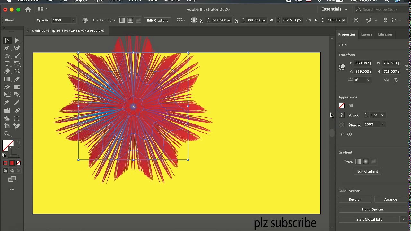Choose radial gradient type in Properties panel

366,162
